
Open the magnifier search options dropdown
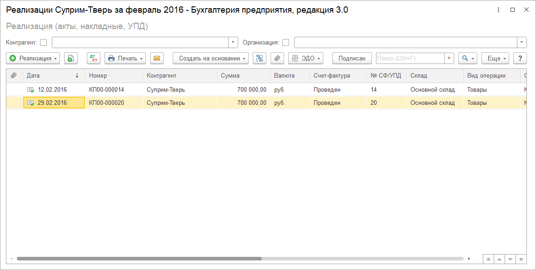[468, 59]
